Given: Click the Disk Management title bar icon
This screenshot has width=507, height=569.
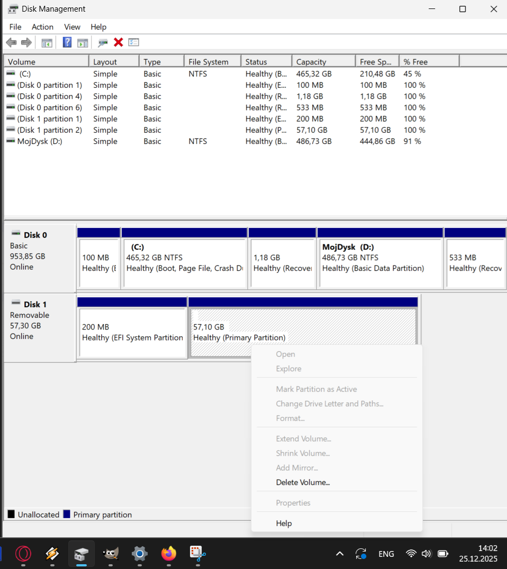Looking at the screenshot, I should (x=13, y=9).
